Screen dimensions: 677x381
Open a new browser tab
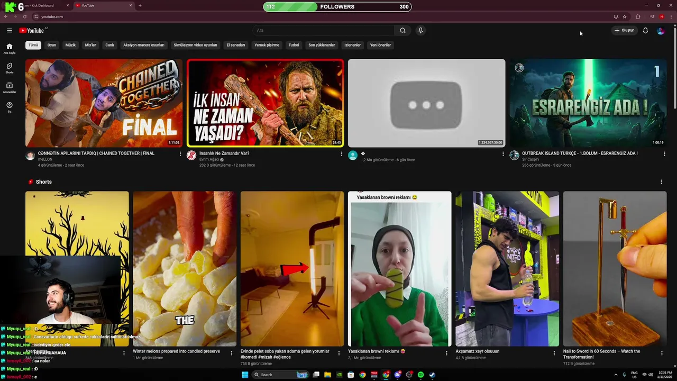pos(140,5)
